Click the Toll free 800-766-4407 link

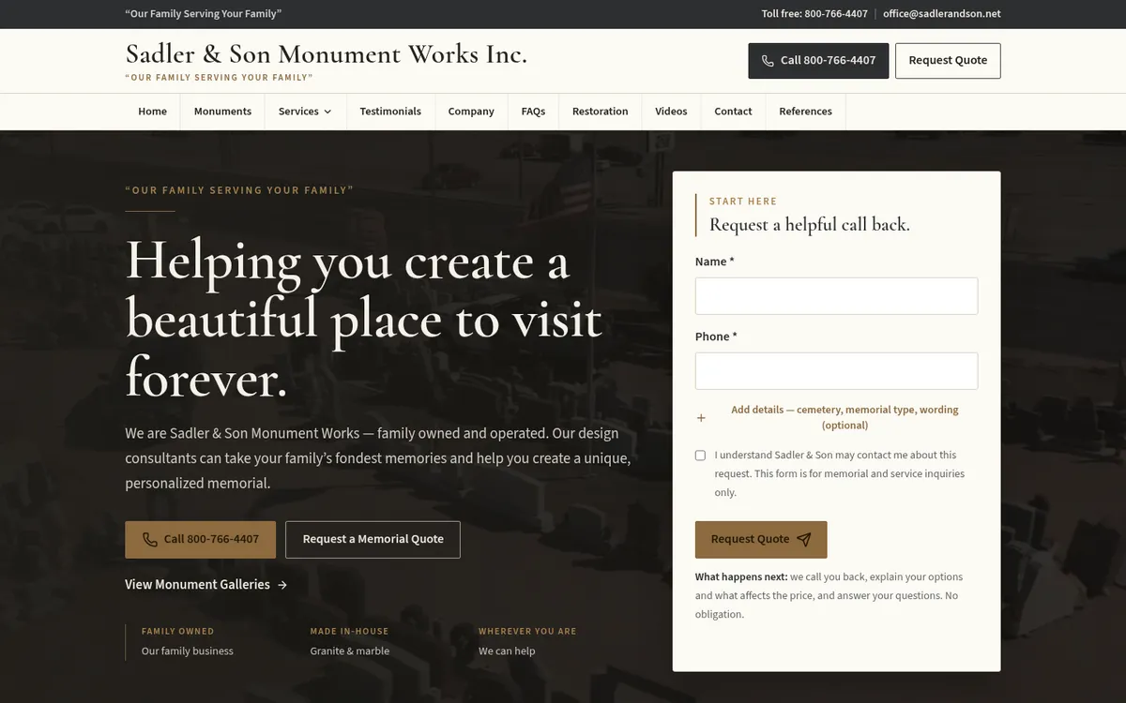point(814,14)
